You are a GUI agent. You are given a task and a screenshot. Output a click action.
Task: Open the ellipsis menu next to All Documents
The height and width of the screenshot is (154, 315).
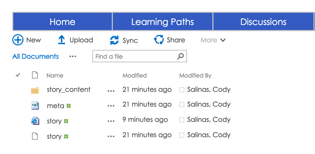point(73,56)
